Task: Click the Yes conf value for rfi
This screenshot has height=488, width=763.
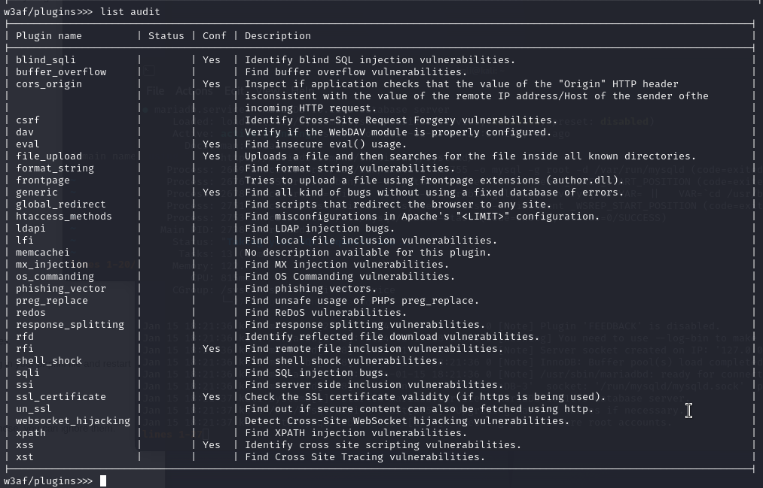Action: [x=211, y=349]
